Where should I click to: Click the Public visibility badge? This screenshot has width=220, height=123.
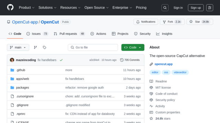point(66,22)
